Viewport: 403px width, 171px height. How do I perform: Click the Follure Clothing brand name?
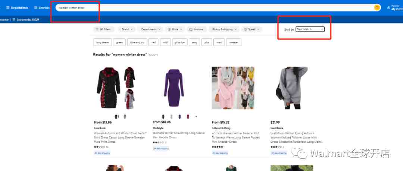click(x=221, y=128)
